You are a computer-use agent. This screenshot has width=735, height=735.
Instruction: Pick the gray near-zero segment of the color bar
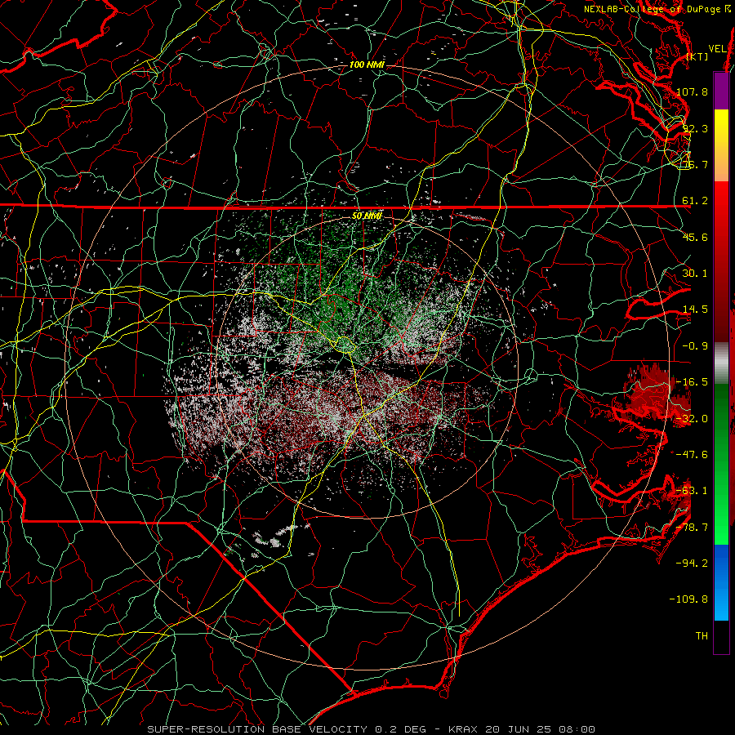click(x=721, y=363)
